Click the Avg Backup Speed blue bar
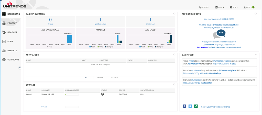262x115 pixels. point(70,39)
